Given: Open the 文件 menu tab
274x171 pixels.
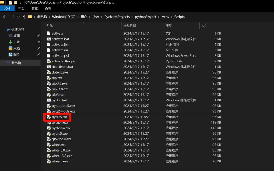Looking at the screenshot, I should click(x=7, y=9).
